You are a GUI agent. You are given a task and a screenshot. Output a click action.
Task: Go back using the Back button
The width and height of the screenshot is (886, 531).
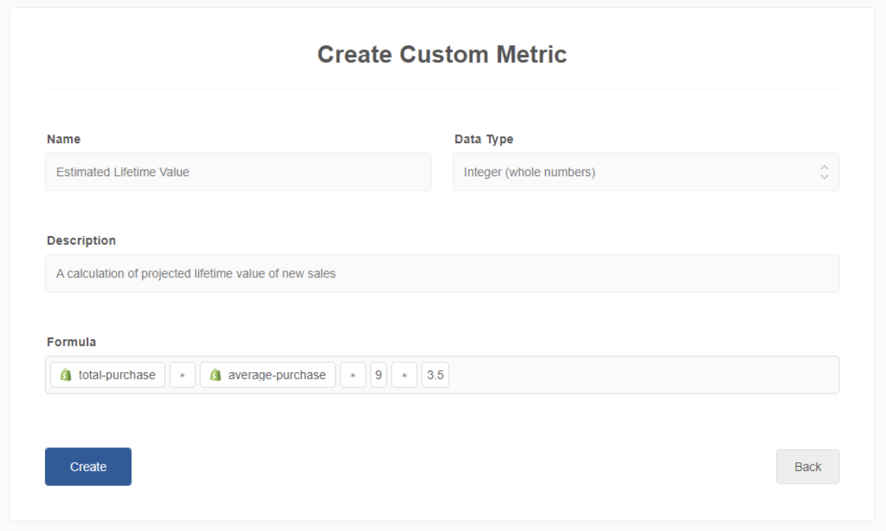(x=807, y=467)
